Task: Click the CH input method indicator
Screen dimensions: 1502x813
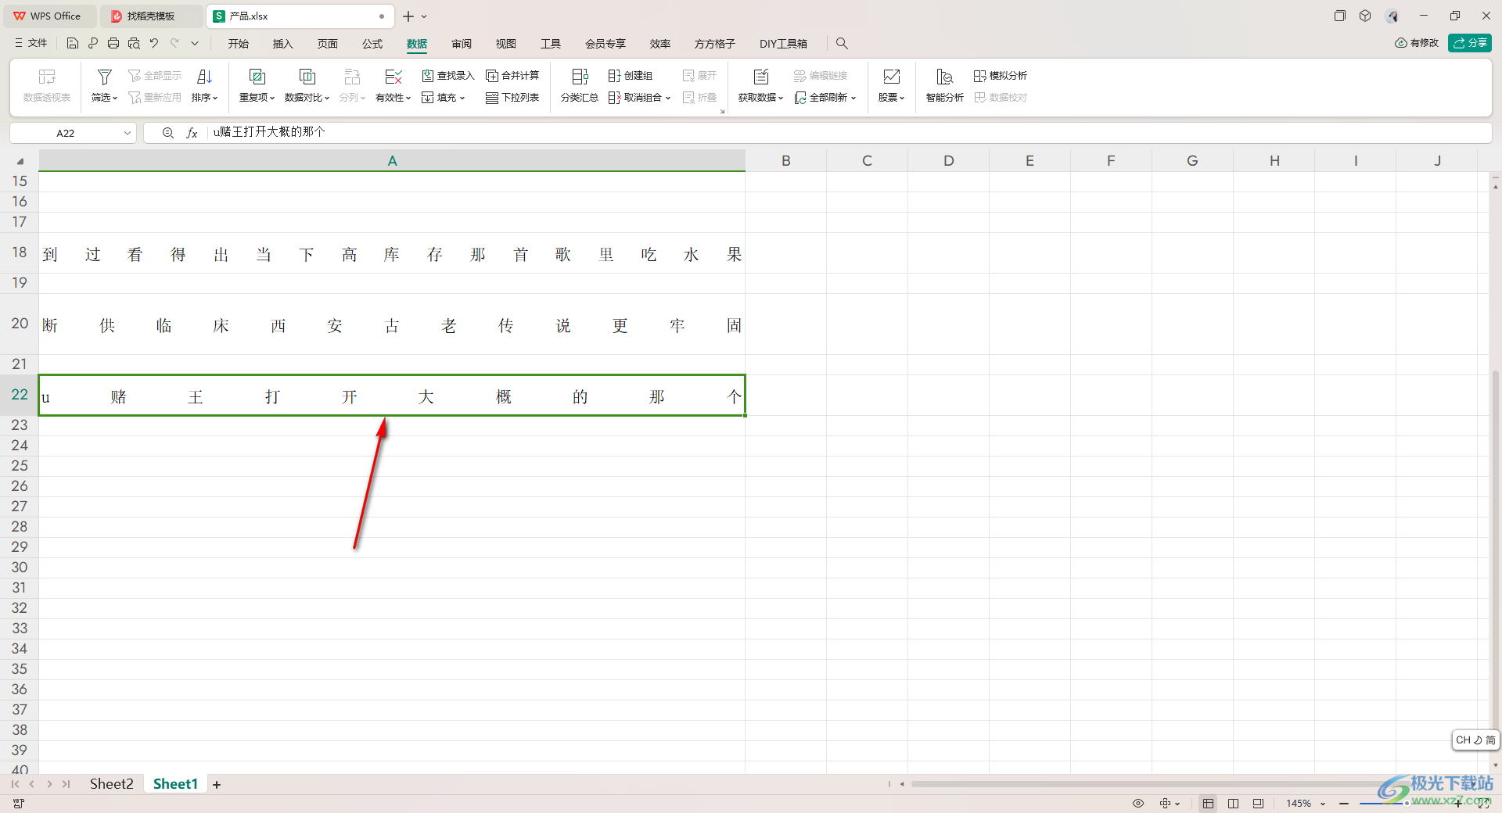Action: (1475, 740)
